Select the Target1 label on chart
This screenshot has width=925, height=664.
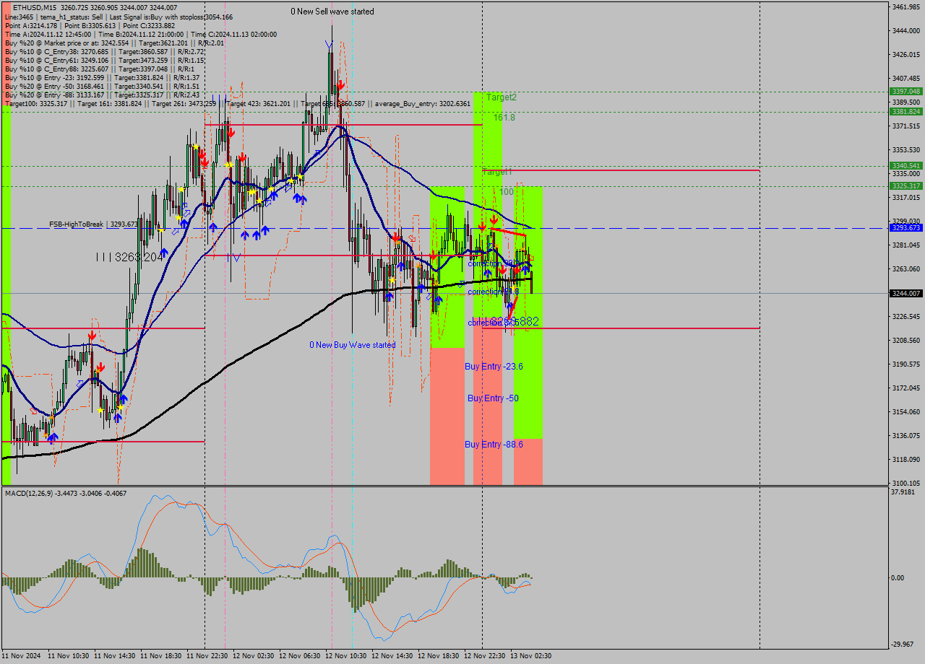coord(497,172)
